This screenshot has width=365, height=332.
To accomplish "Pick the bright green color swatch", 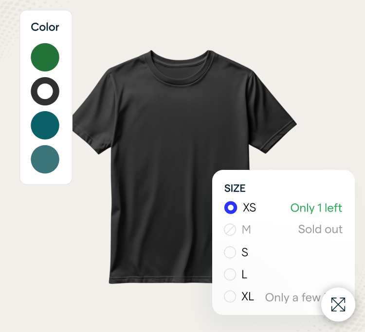I will pos(45,57).
